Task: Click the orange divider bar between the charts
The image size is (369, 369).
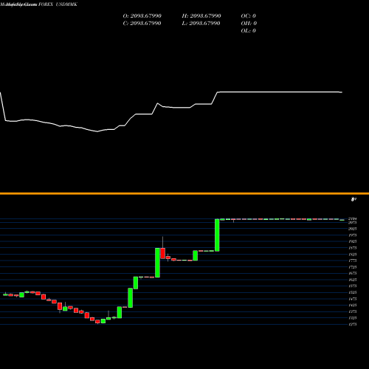Action: [x=184, y=193]
